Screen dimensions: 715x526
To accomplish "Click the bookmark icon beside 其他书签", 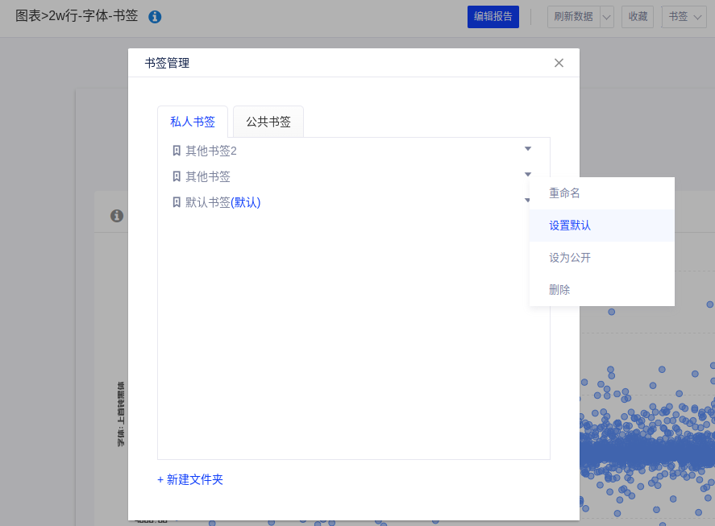I will pyautogui.click(x=177, y=176).
